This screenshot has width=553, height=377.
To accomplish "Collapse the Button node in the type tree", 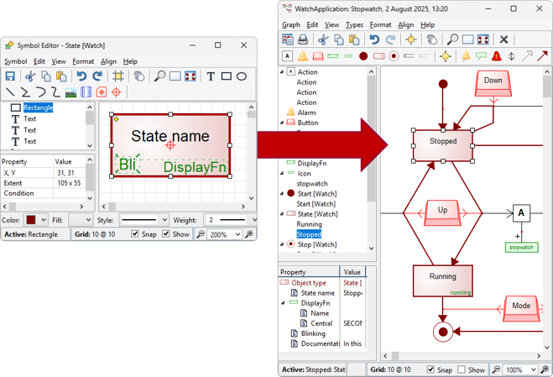I will point(282,123).
